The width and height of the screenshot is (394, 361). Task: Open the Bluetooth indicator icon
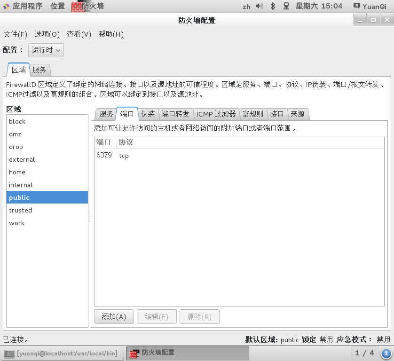click(273, 6)
